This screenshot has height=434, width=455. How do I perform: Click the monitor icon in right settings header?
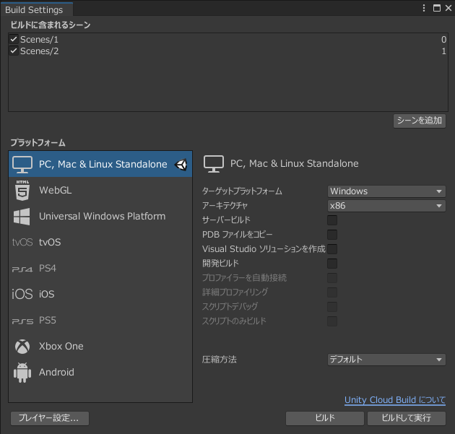pyautogui.click(x=214, y=164)
